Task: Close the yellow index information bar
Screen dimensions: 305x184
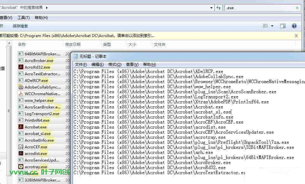Action: [296, 36]
